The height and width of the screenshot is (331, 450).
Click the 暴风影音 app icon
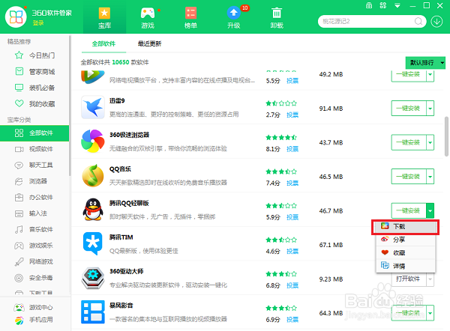(x=93, y=312)
